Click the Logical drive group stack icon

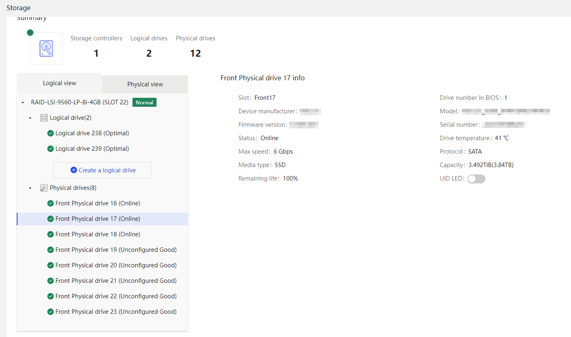(x=44, y=118)
